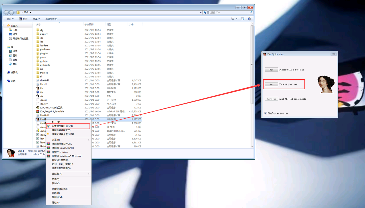Select the IDA_Pro_7.5 绿化工具 application icon
Image resolution: width=365 pixels, height=208 pixels.
pos(38,108)
